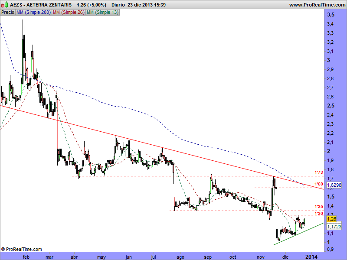Click the 1'35 level label

click(319, 207)
